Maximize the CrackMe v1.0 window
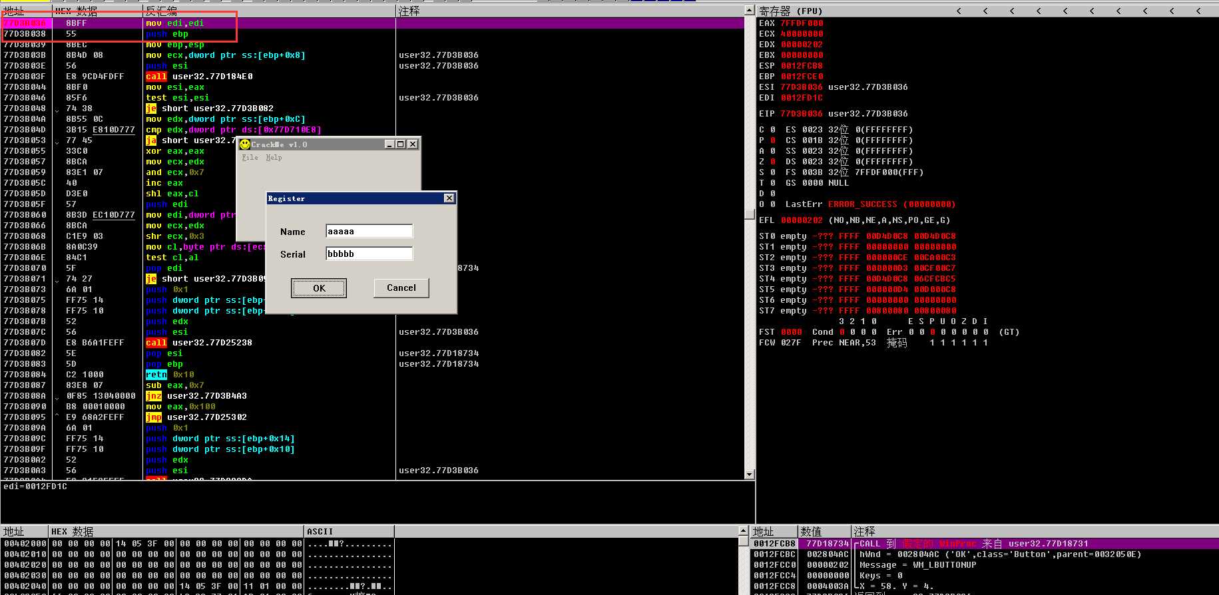 [x=401, y=144]
